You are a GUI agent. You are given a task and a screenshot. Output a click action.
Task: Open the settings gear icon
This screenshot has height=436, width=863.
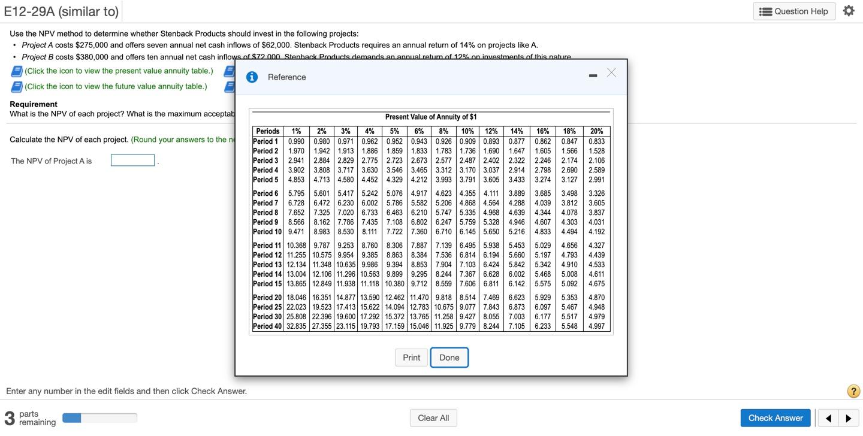pos(849,11)
